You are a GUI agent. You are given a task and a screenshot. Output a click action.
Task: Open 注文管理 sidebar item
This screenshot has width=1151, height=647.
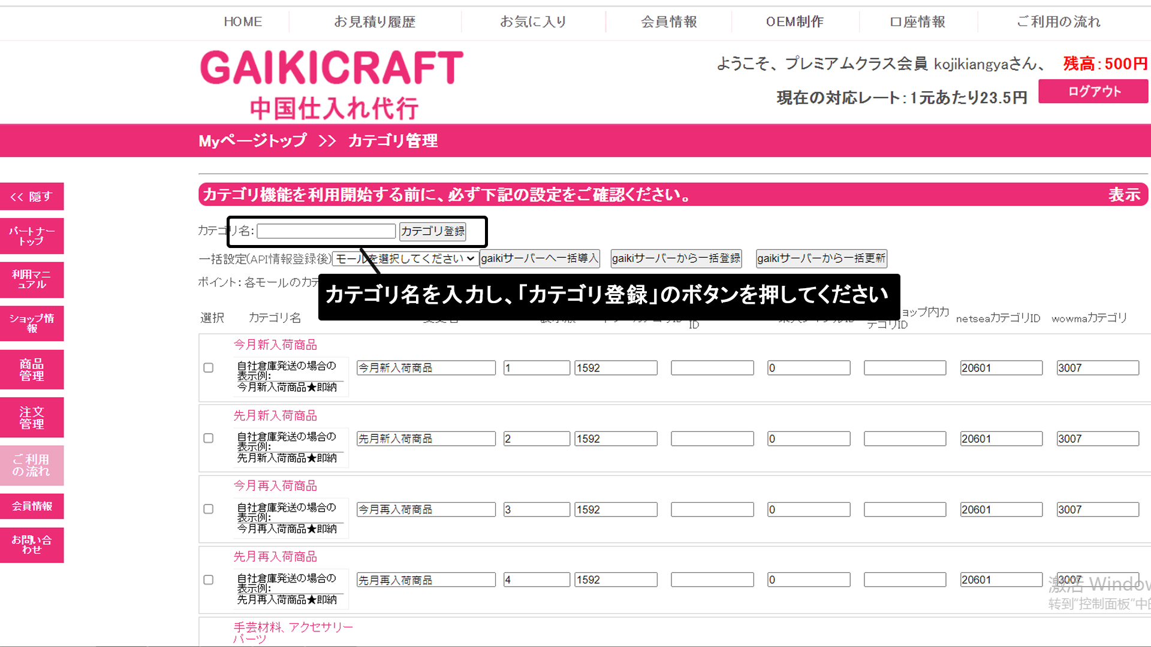pos(32,418)
